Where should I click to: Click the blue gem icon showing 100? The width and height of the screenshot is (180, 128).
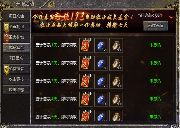pos(101,99)
